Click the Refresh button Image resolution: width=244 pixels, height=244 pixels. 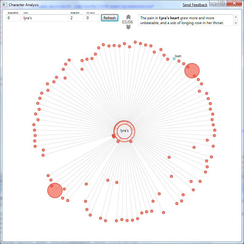(109, 18)
